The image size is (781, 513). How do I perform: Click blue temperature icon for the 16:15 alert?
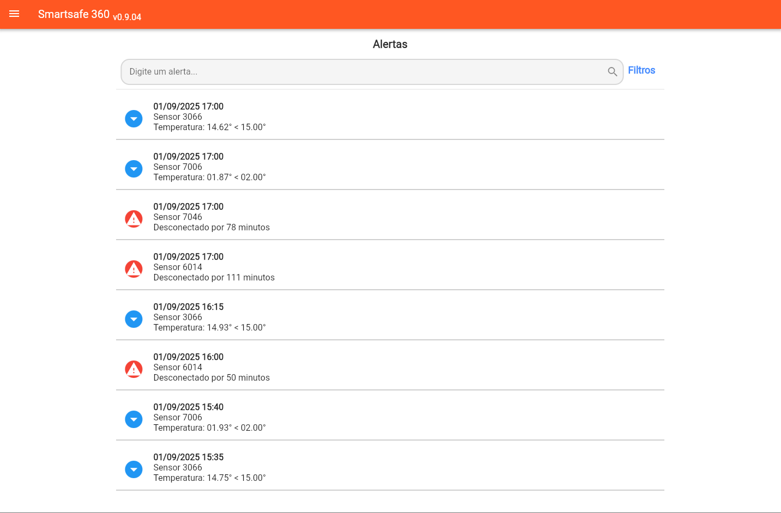pyautogui.click(x=134, y=319)
